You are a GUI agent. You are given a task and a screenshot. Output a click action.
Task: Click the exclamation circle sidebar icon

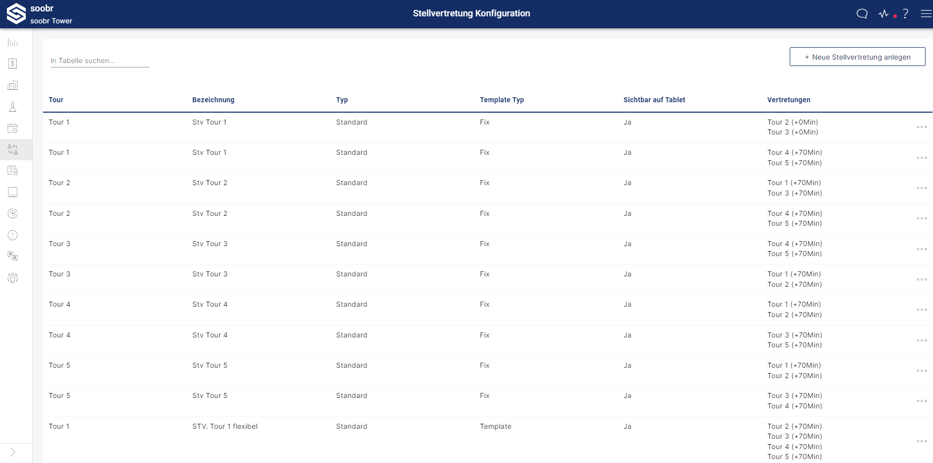click(x=13, y=235)
